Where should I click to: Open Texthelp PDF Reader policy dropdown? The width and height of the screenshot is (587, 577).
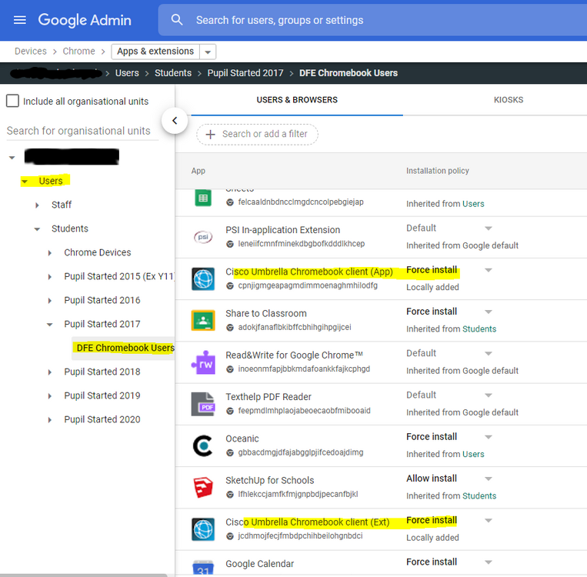[489, 395]
